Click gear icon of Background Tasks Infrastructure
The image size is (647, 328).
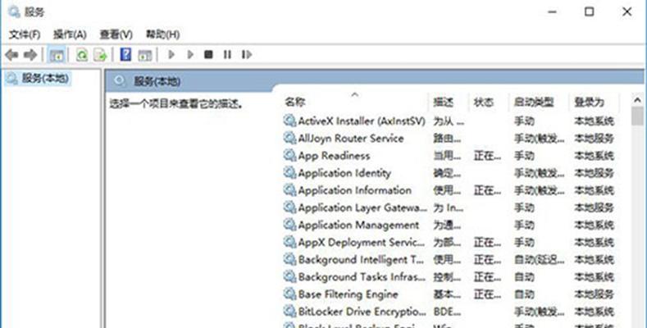[x=289, y=277]
